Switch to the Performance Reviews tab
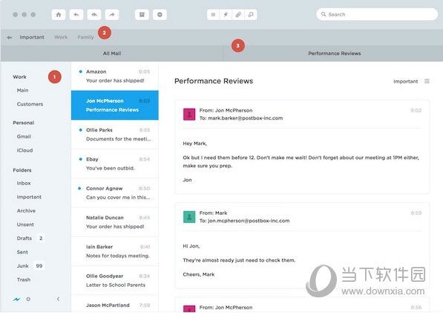This screenshot has width=443, height=313. (x=334, y=54)
